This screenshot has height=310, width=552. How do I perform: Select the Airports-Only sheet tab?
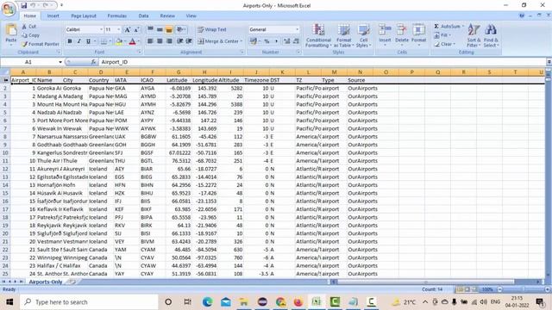[x=46, y=282]
